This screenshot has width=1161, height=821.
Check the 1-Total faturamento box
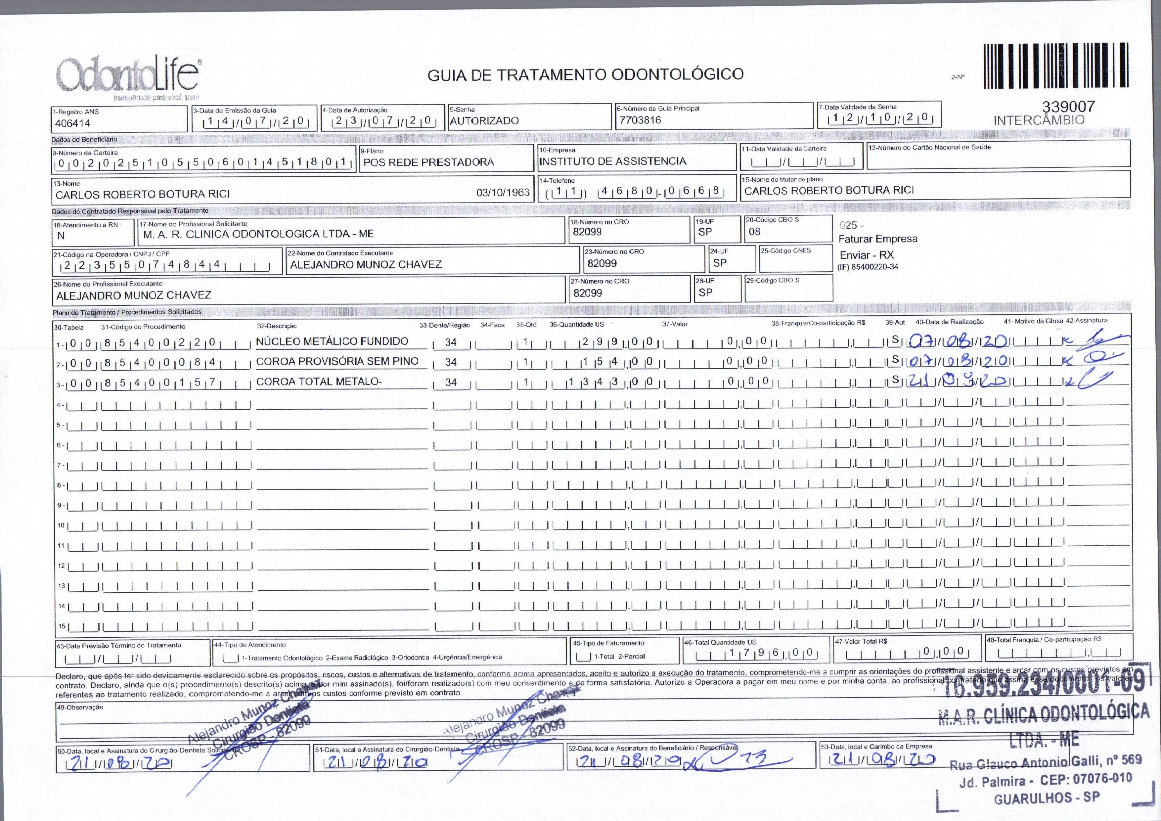[x=584, y=657]
